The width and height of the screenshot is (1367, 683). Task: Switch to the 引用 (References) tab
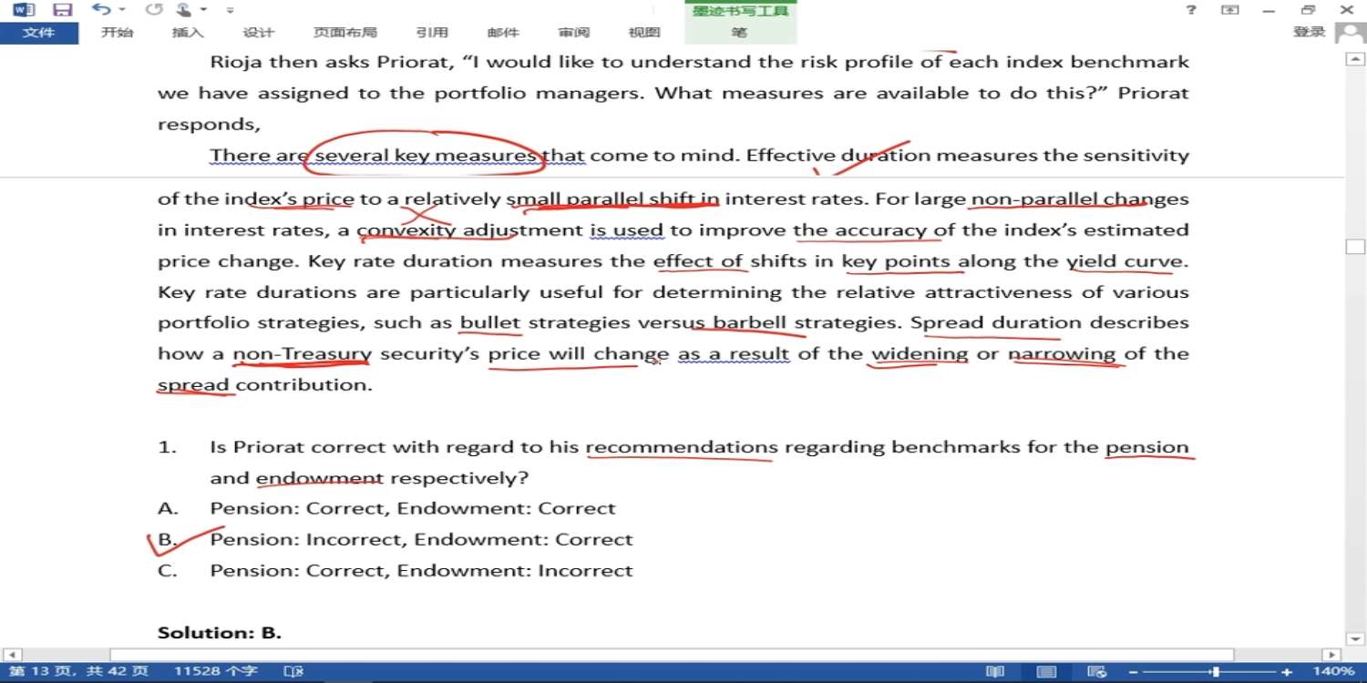point(432,33)
